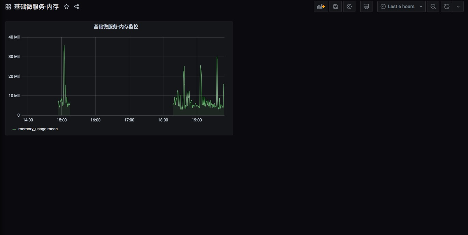Click the 30 Mil y-axis label

tap(14, 56)
